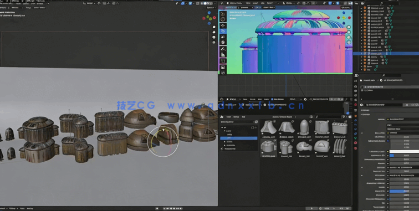
Task: Click the pan hand gizmo in the normal-map viewport
Action: (x=349, y=32)
